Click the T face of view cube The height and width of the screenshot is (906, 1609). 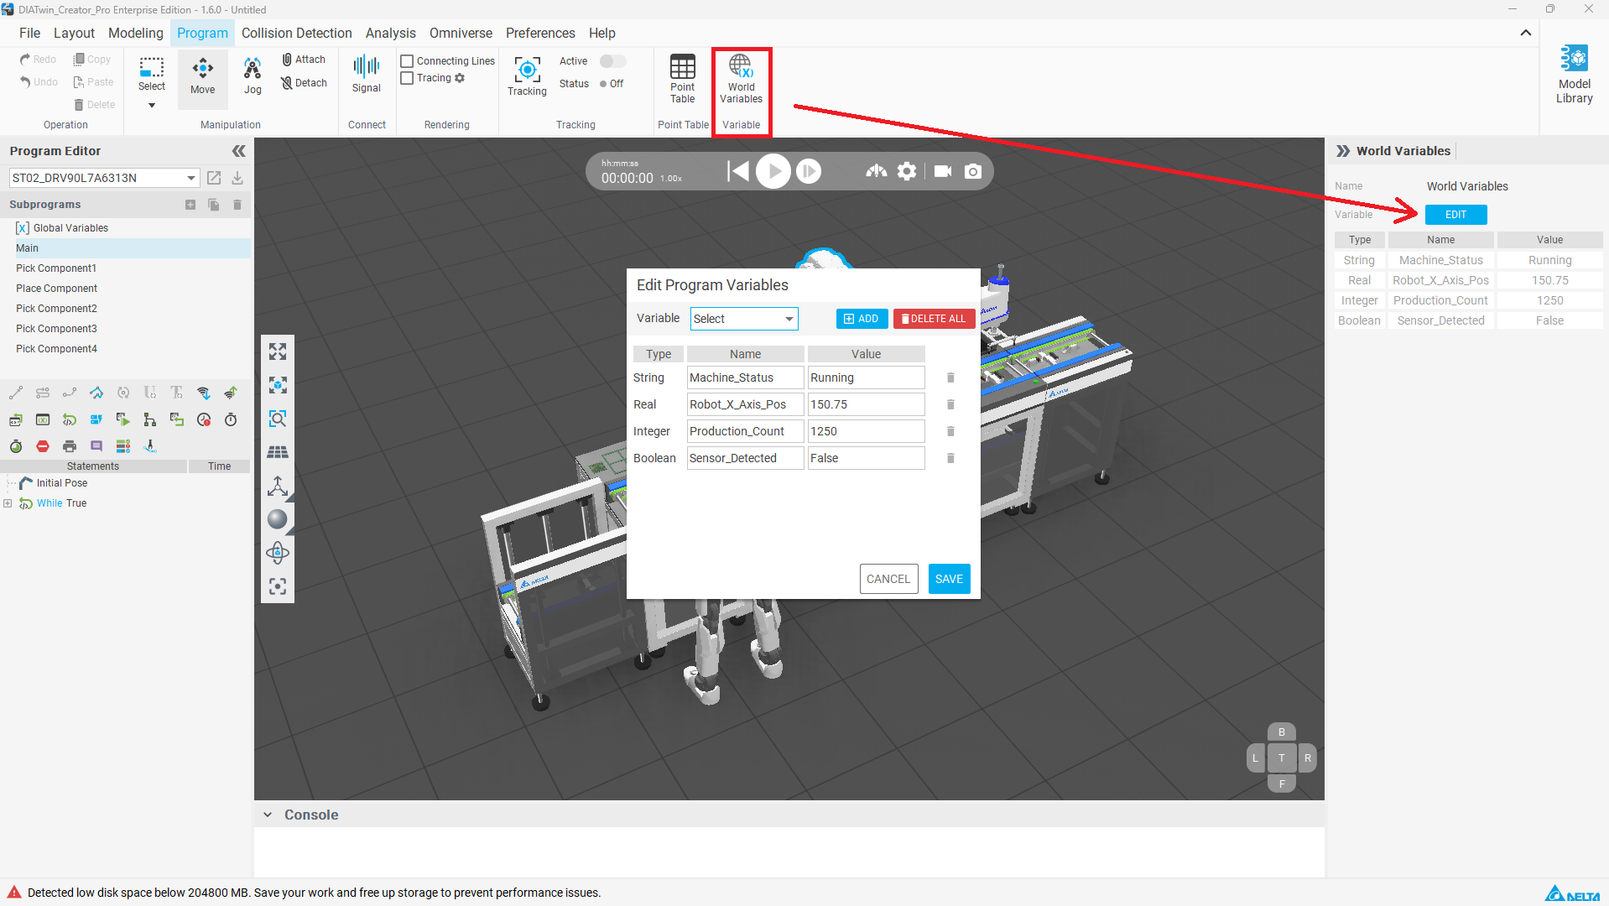(x=1281, y=758)
